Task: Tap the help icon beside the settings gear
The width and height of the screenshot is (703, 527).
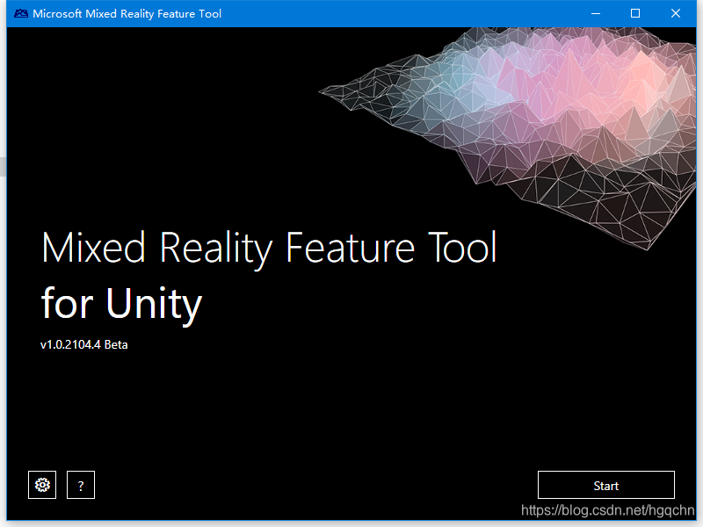Action: [x=80, y=484]
